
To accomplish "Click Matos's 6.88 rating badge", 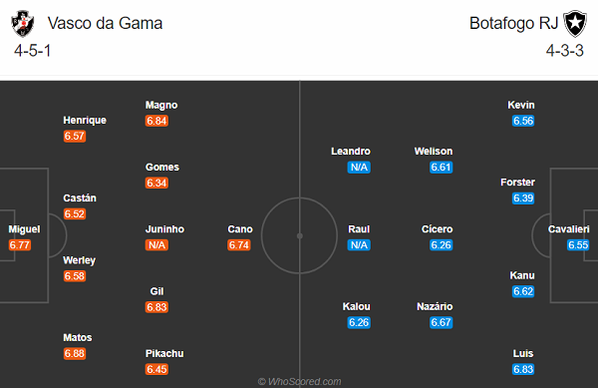I will (75, 354).
